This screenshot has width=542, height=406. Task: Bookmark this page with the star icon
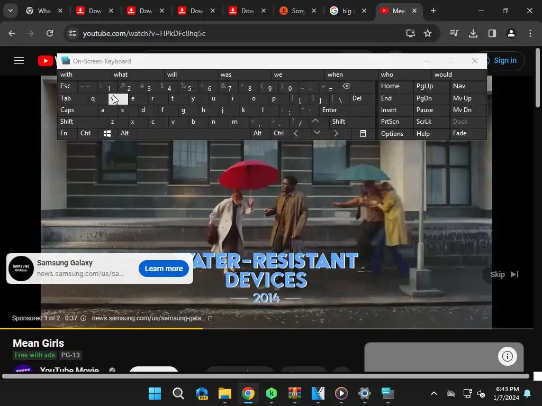428,33
